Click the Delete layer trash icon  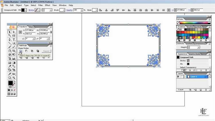pyautogui.click(x=206, y=90)
